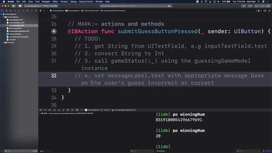Viewport: 272px width, 153px height.
Task: Open the Source Control menu
Action: coord(86,2)
